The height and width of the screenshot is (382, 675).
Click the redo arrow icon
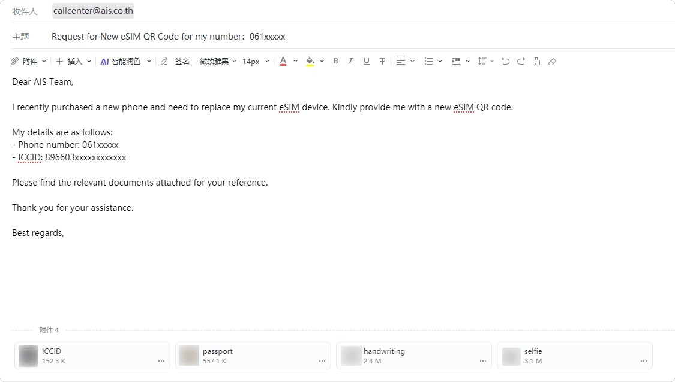[521, 61]
